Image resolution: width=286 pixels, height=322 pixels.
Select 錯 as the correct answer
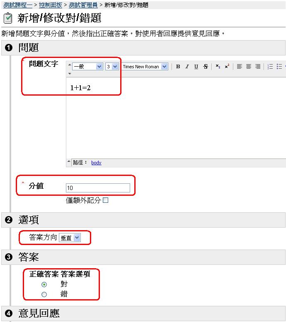44,295
